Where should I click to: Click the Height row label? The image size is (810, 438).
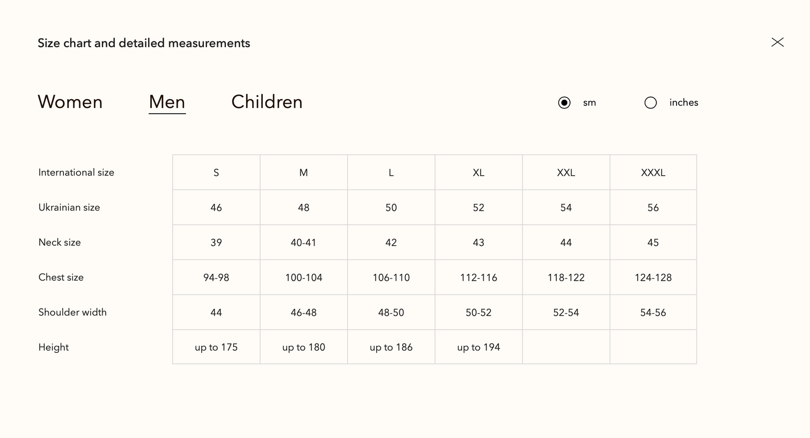(x=54, y=347)
